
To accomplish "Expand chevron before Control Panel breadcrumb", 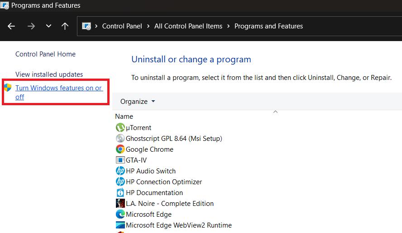I will [x=96, y=26].
